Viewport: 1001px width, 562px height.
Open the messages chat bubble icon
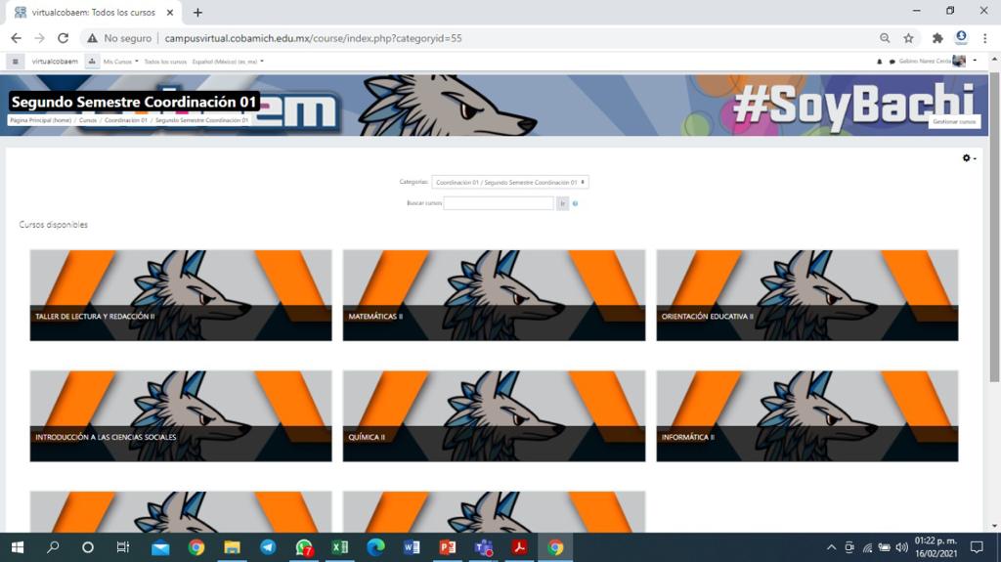pyautogui.click(x=892, y=62)
